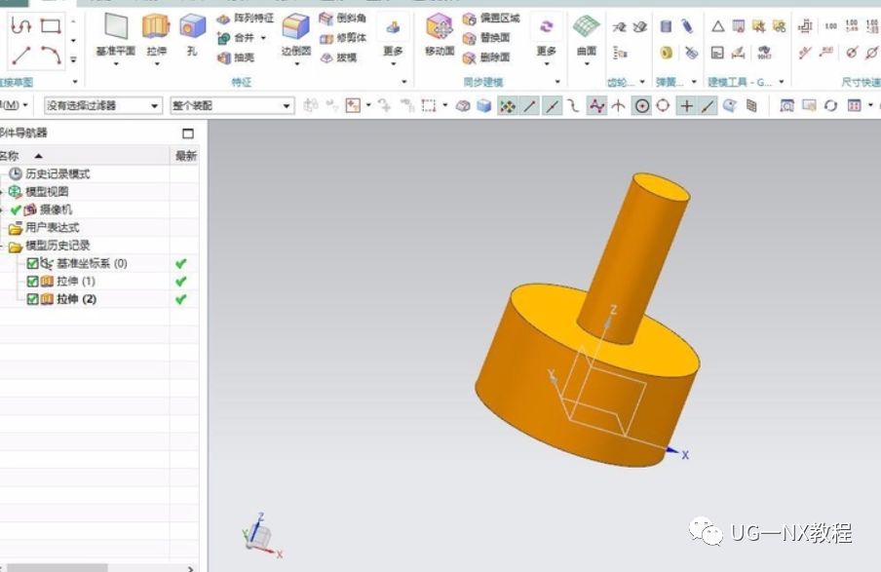
Task: Maximize the 部件导航器 panel
Action: pyautogui.click(x=188, y=133)
